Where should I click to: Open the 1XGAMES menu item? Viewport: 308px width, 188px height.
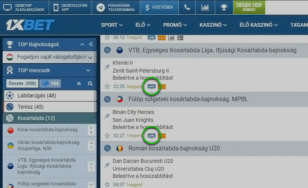[x=299, y=25]
